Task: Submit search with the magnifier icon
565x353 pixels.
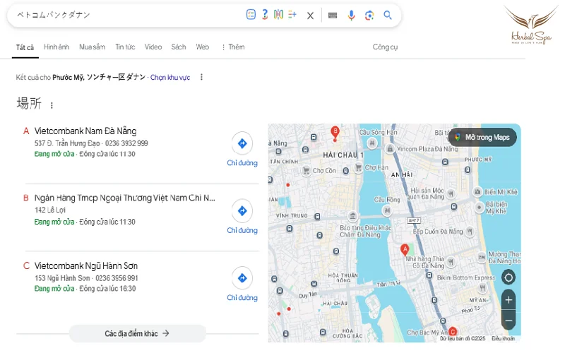Action: point(388,15)
